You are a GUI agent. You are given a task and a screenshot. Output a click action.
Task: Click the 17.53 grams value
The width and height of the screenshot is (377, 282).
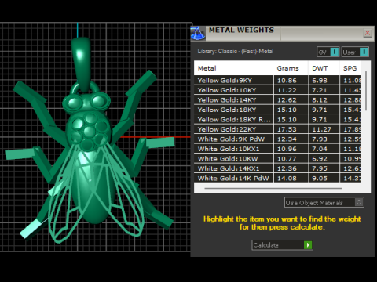[287, 129]
